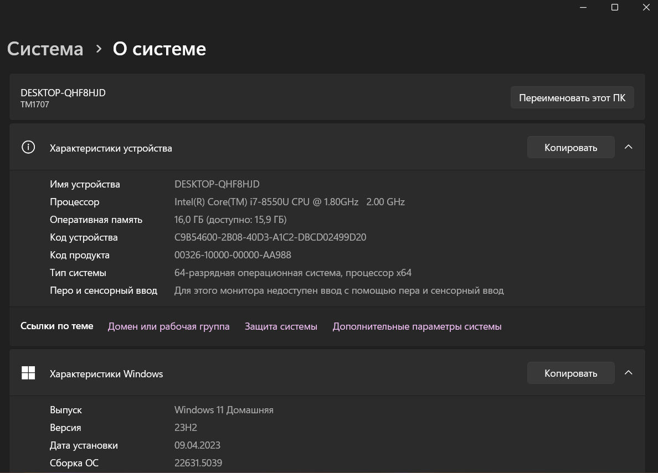Click Переименовать этот ПК button
Screen dimensions: 658x473
click(572, 97)
